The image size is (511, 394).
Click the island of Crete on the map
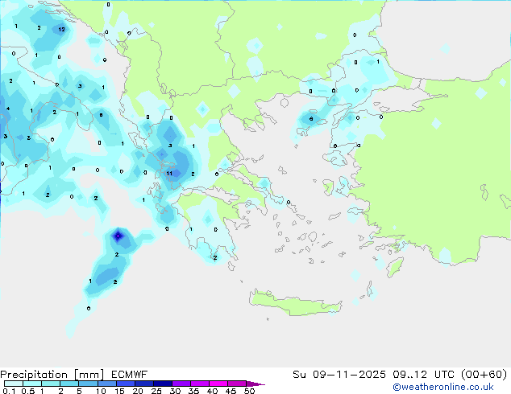coord(295,303)
